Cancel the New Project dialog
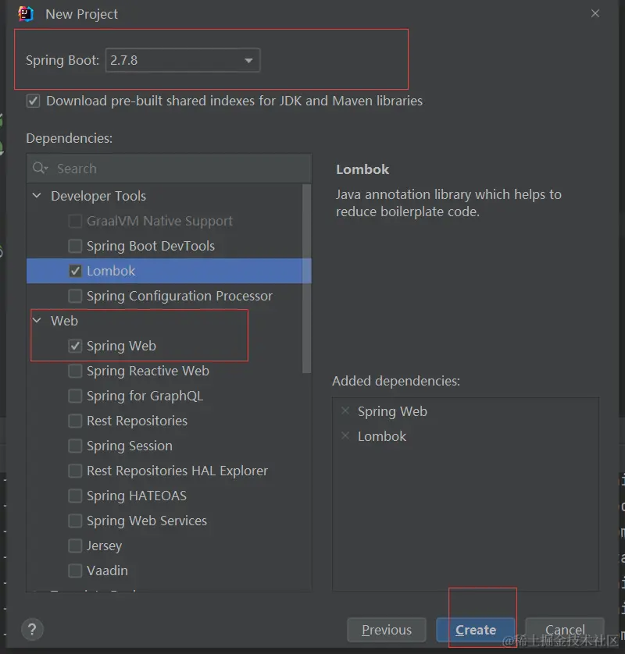This screenshot has height=654, width=625. pos(565,630)
